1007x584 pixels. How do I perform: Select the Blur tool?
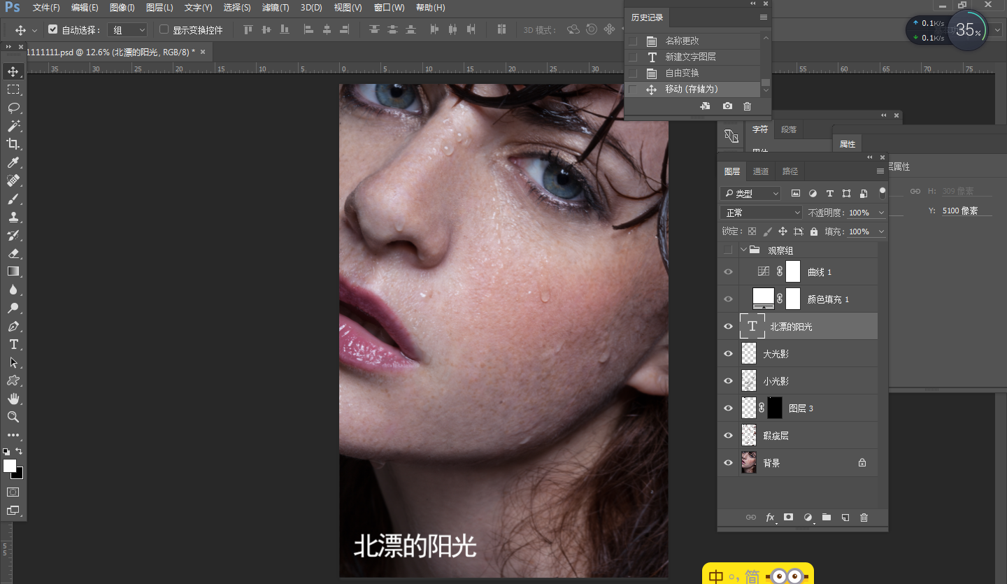pos(13,290)
